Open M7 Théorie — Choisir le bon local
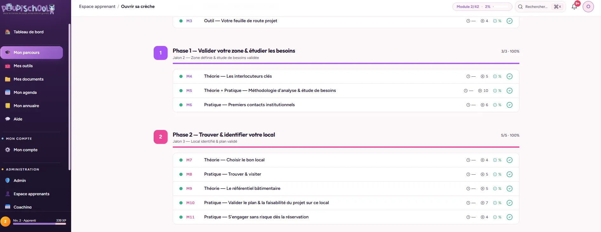Image resolution: width=601 pixels, height=232 pixels. click(346, 160)
